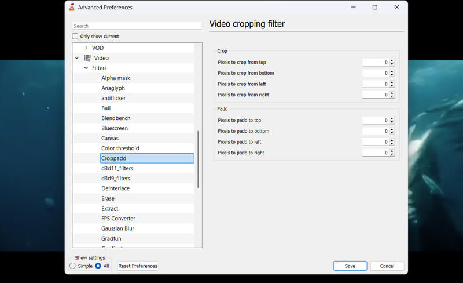The image size is (463, 283).
Task: Select the Simple settings radio button
Action: click(72, 266)
